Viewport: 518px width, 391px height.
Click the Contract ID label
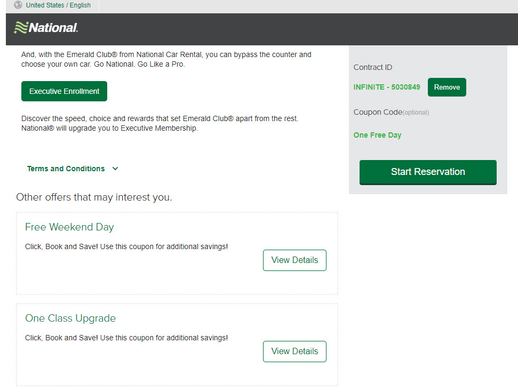coord(373,67)
